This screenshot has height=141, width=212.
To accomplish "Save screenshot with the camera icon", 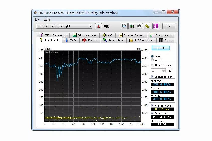I will pyautogui.click(x=139, y=26).
